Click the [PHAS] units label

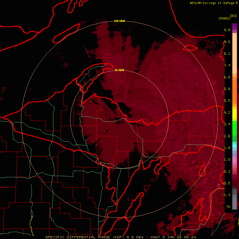(224, 18)
